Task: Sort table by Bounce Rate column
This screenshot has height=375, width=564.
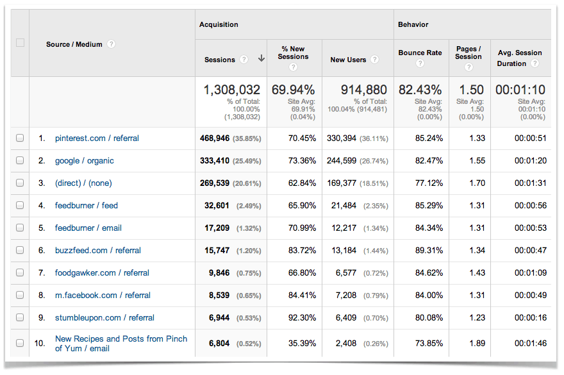Action: tap(420, 53)
